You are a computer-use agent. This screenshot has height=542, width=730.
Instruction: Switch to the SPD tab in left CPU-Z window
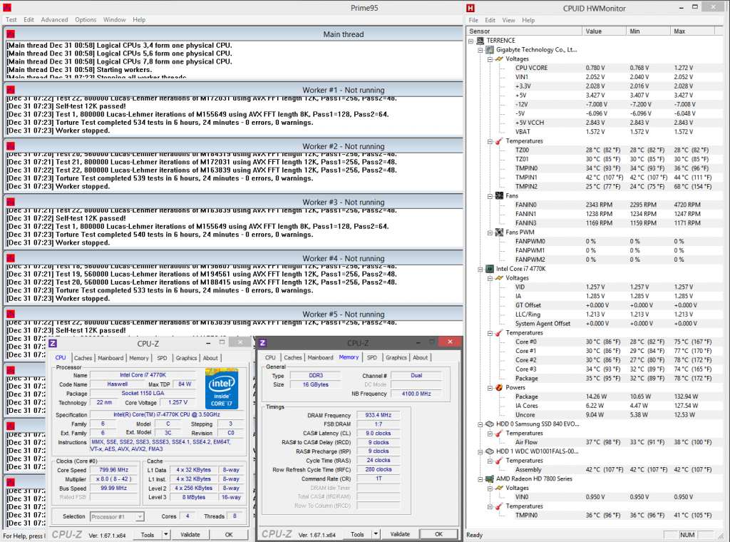point(162,358)
